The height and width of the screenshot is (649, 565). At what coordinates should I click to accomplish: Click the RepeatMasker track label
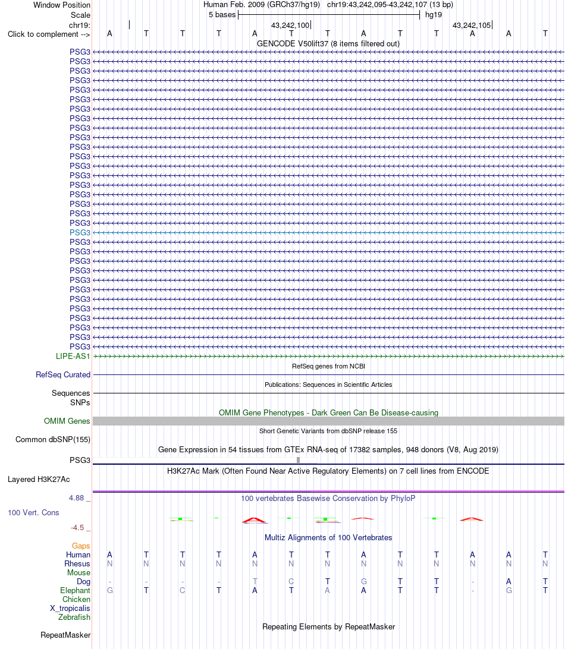(x=65, y=635)
